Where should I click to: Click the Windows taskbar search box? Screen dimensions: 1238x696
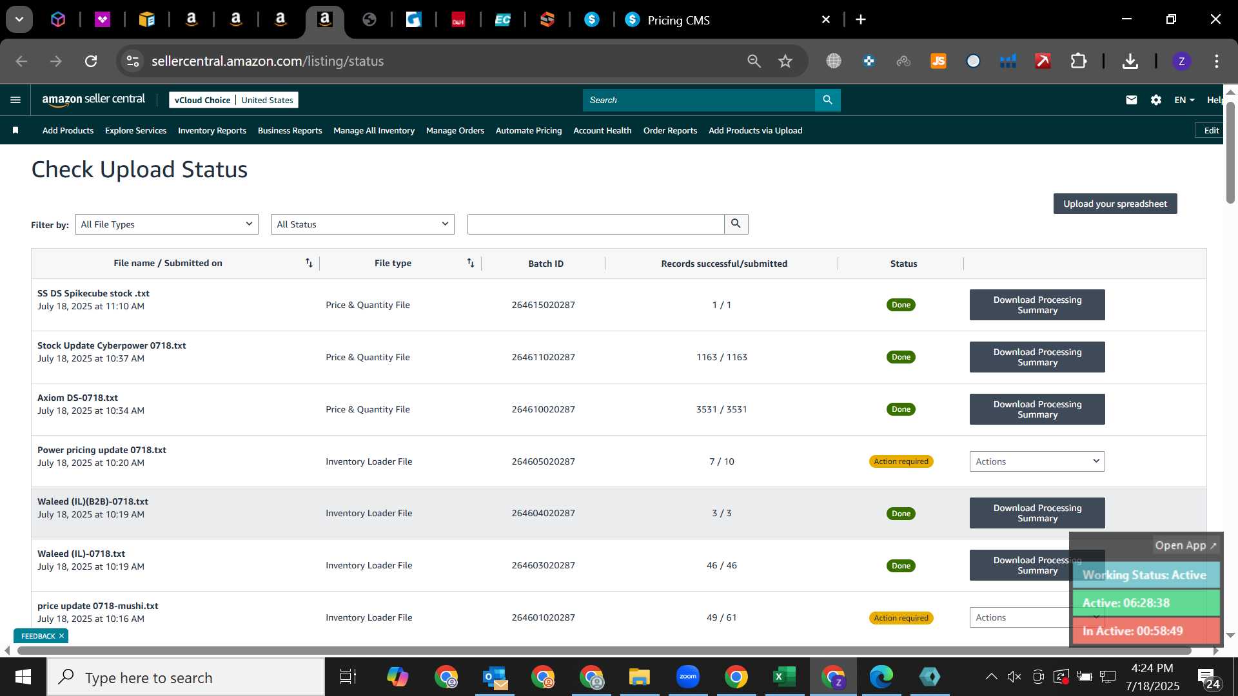point(186,677)
